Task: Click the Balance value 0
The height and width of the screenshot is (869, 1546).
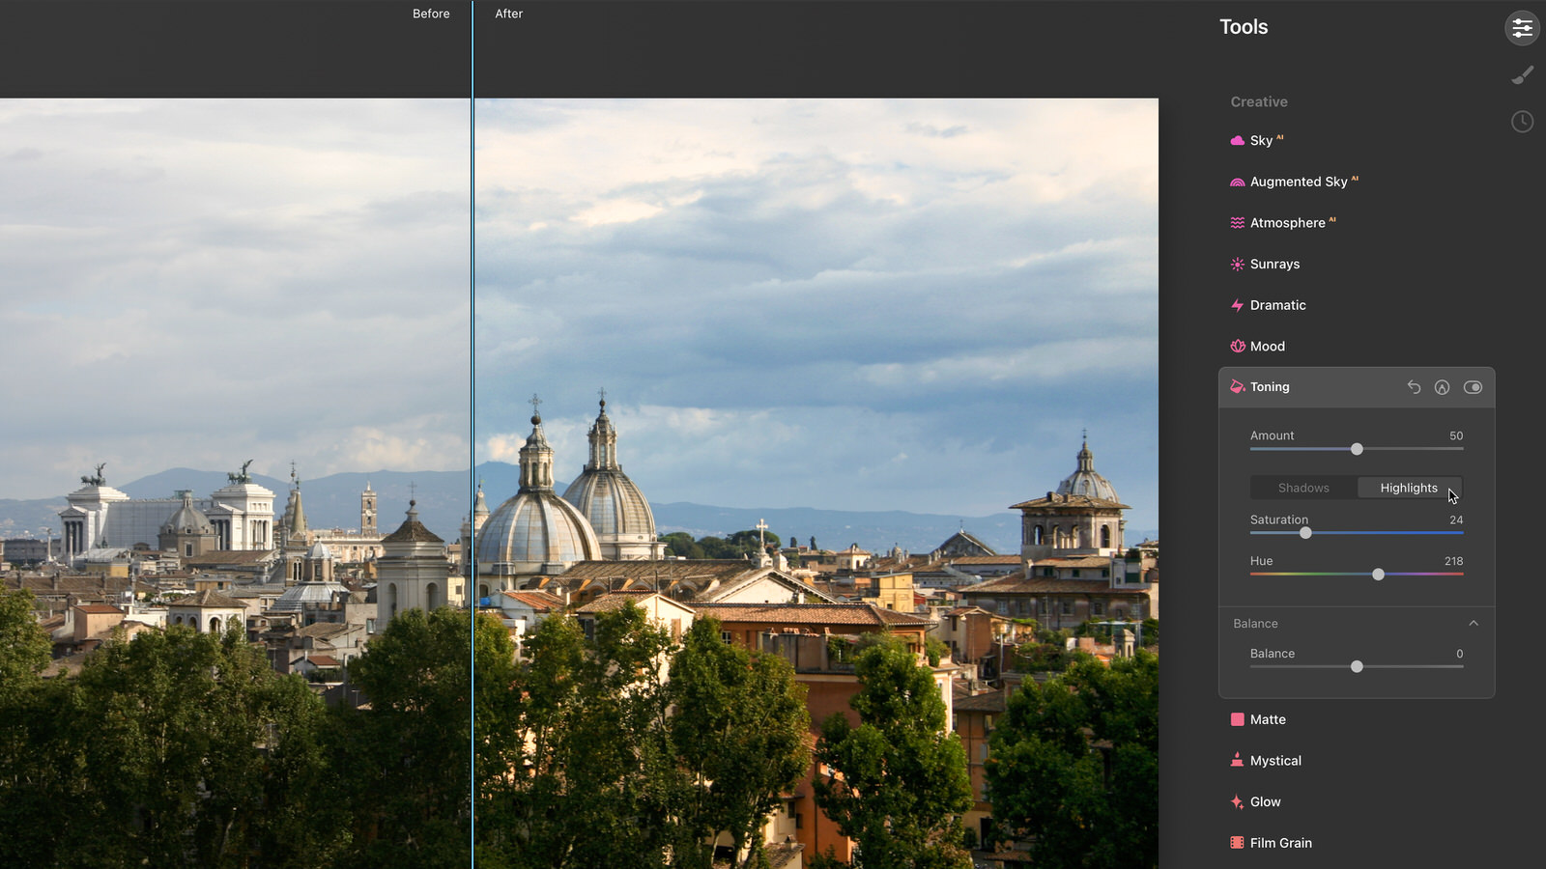Action: click(1459, 654)
